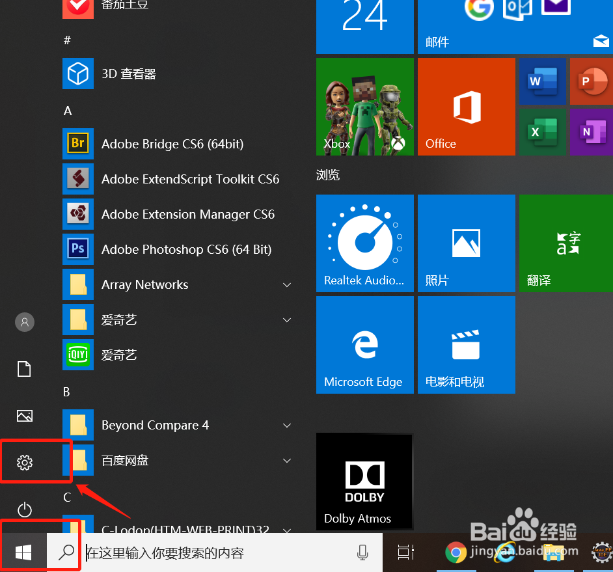Open the Dolby Atmos tile

[365, 482]
